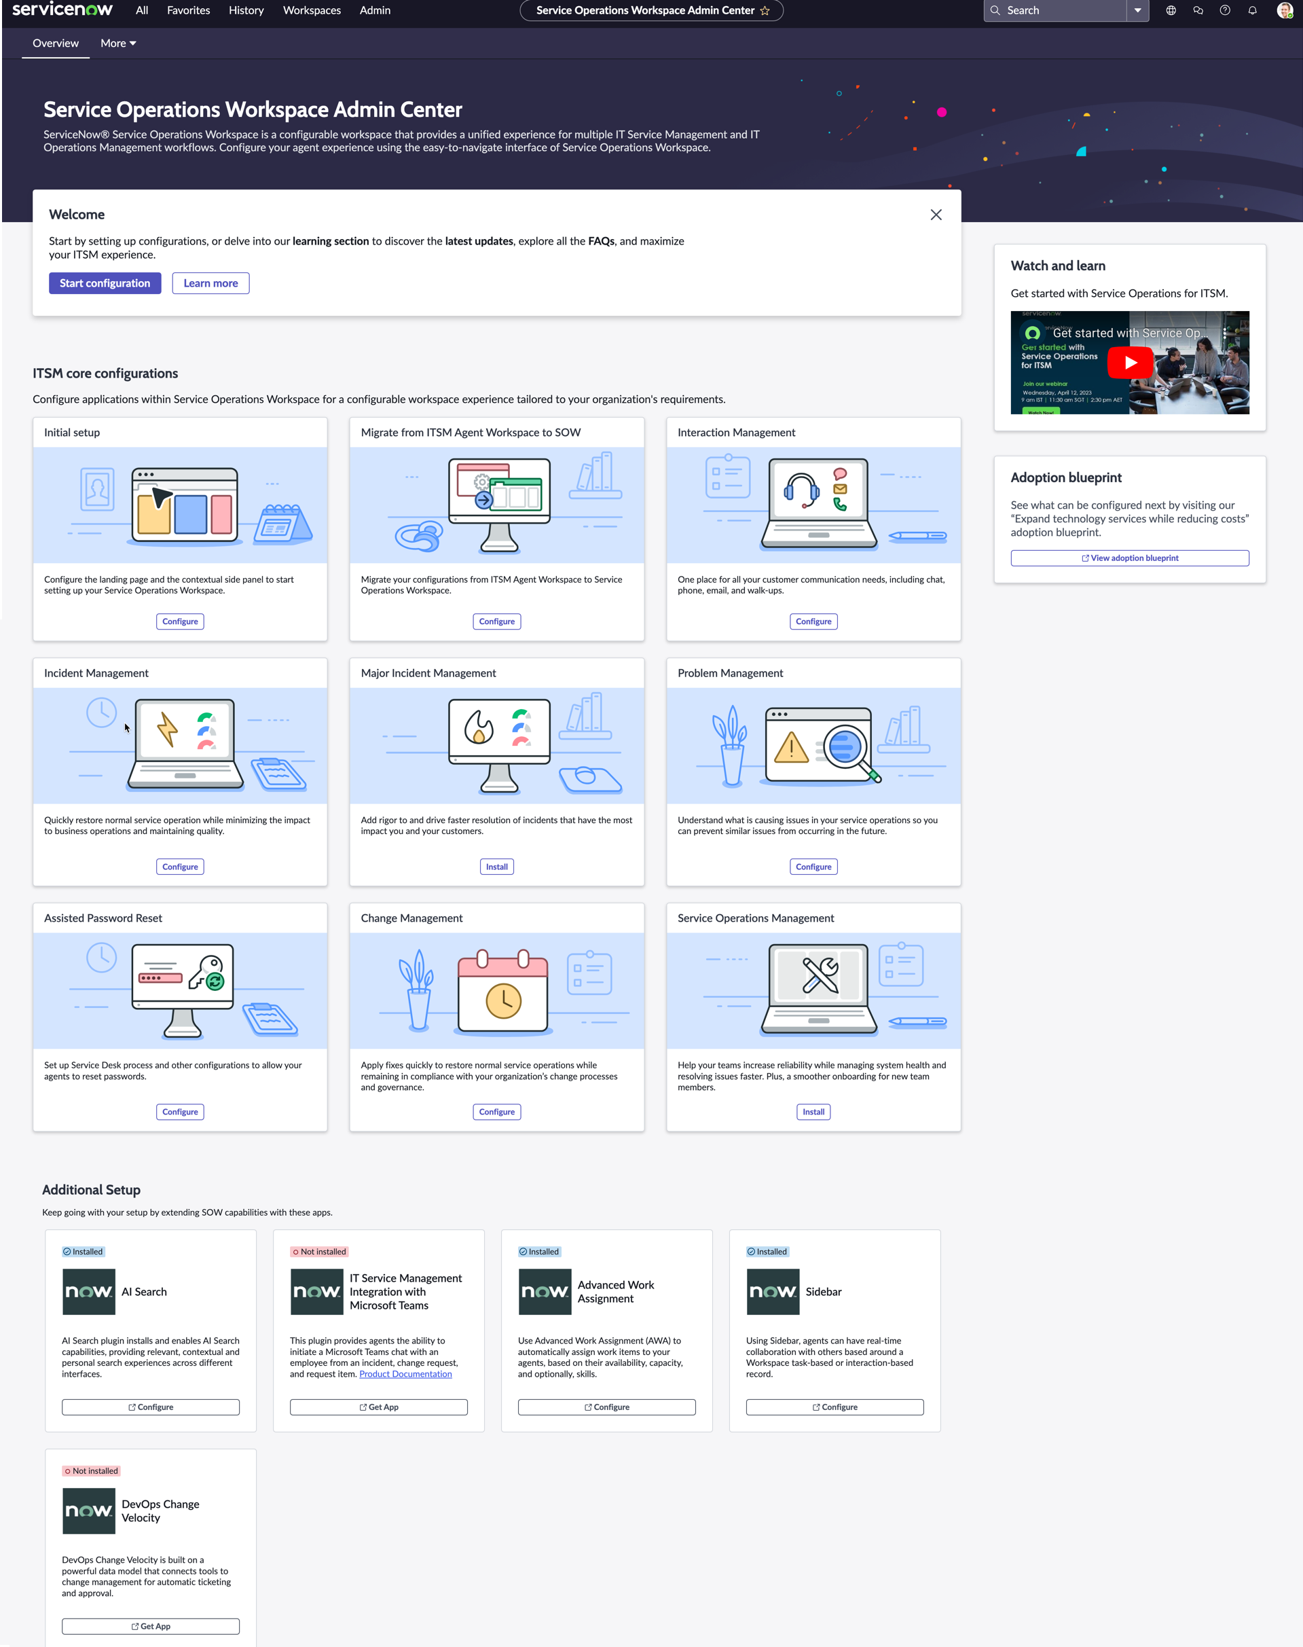The width and height of the screenshot is (1303, 1647).
Task: Configure Problem Management
Action: point(813,866)
